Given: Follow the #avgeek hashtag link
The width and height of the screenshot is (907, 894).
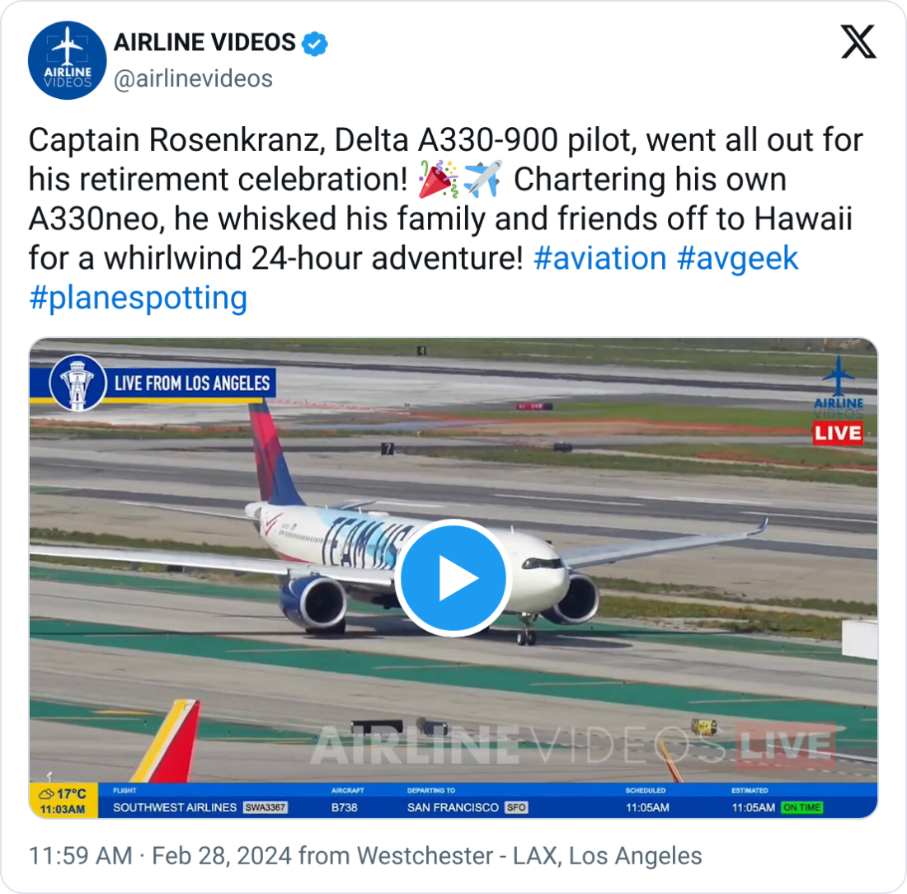Looking at the screenshot, I should pyautogui.click(x=737, y=258).
